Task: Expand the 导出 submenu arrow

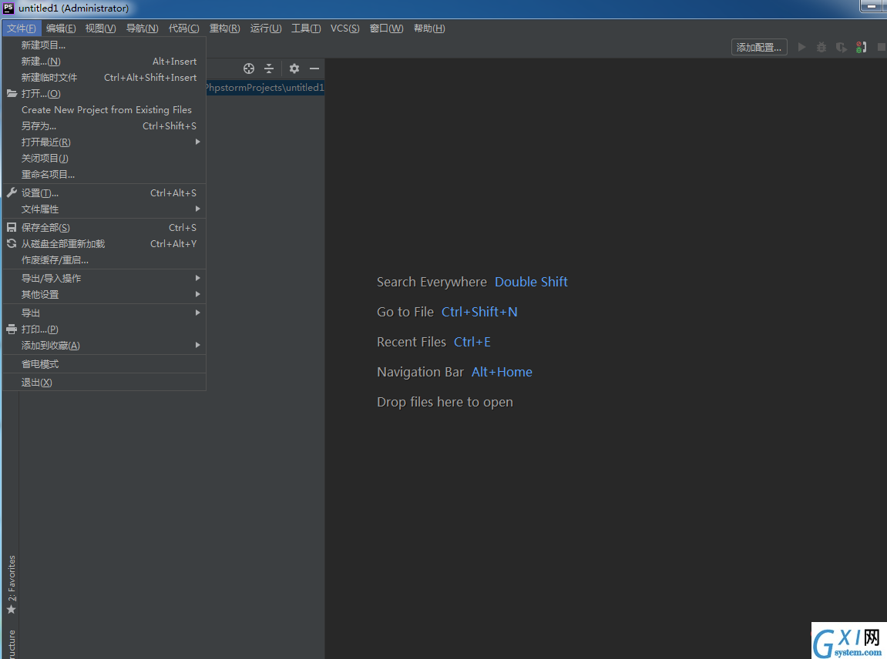Action: pyautogui.click(x=197, y=313)
